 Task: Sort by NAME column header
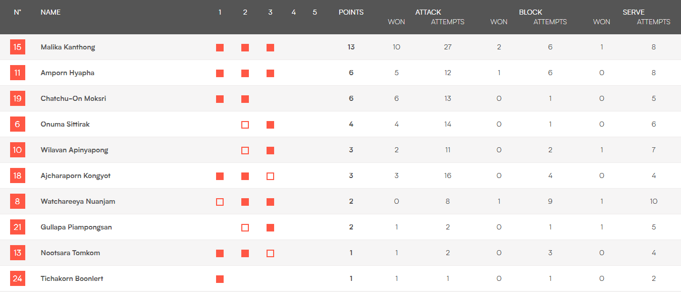[50, 12]
